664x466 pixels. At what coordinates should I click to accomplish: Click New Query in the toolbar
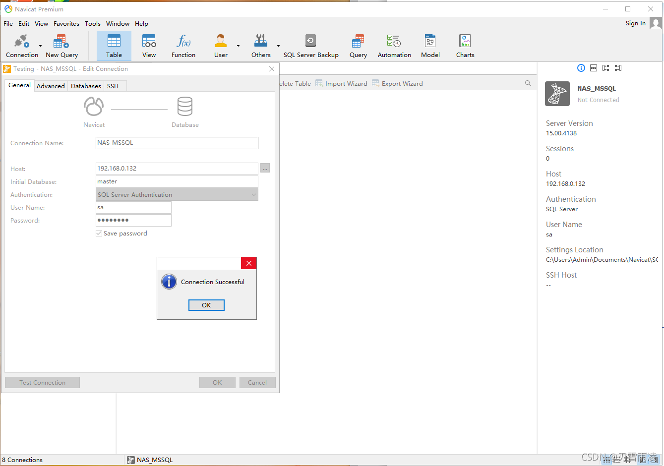pyautogui.click(x=61, y=46)
